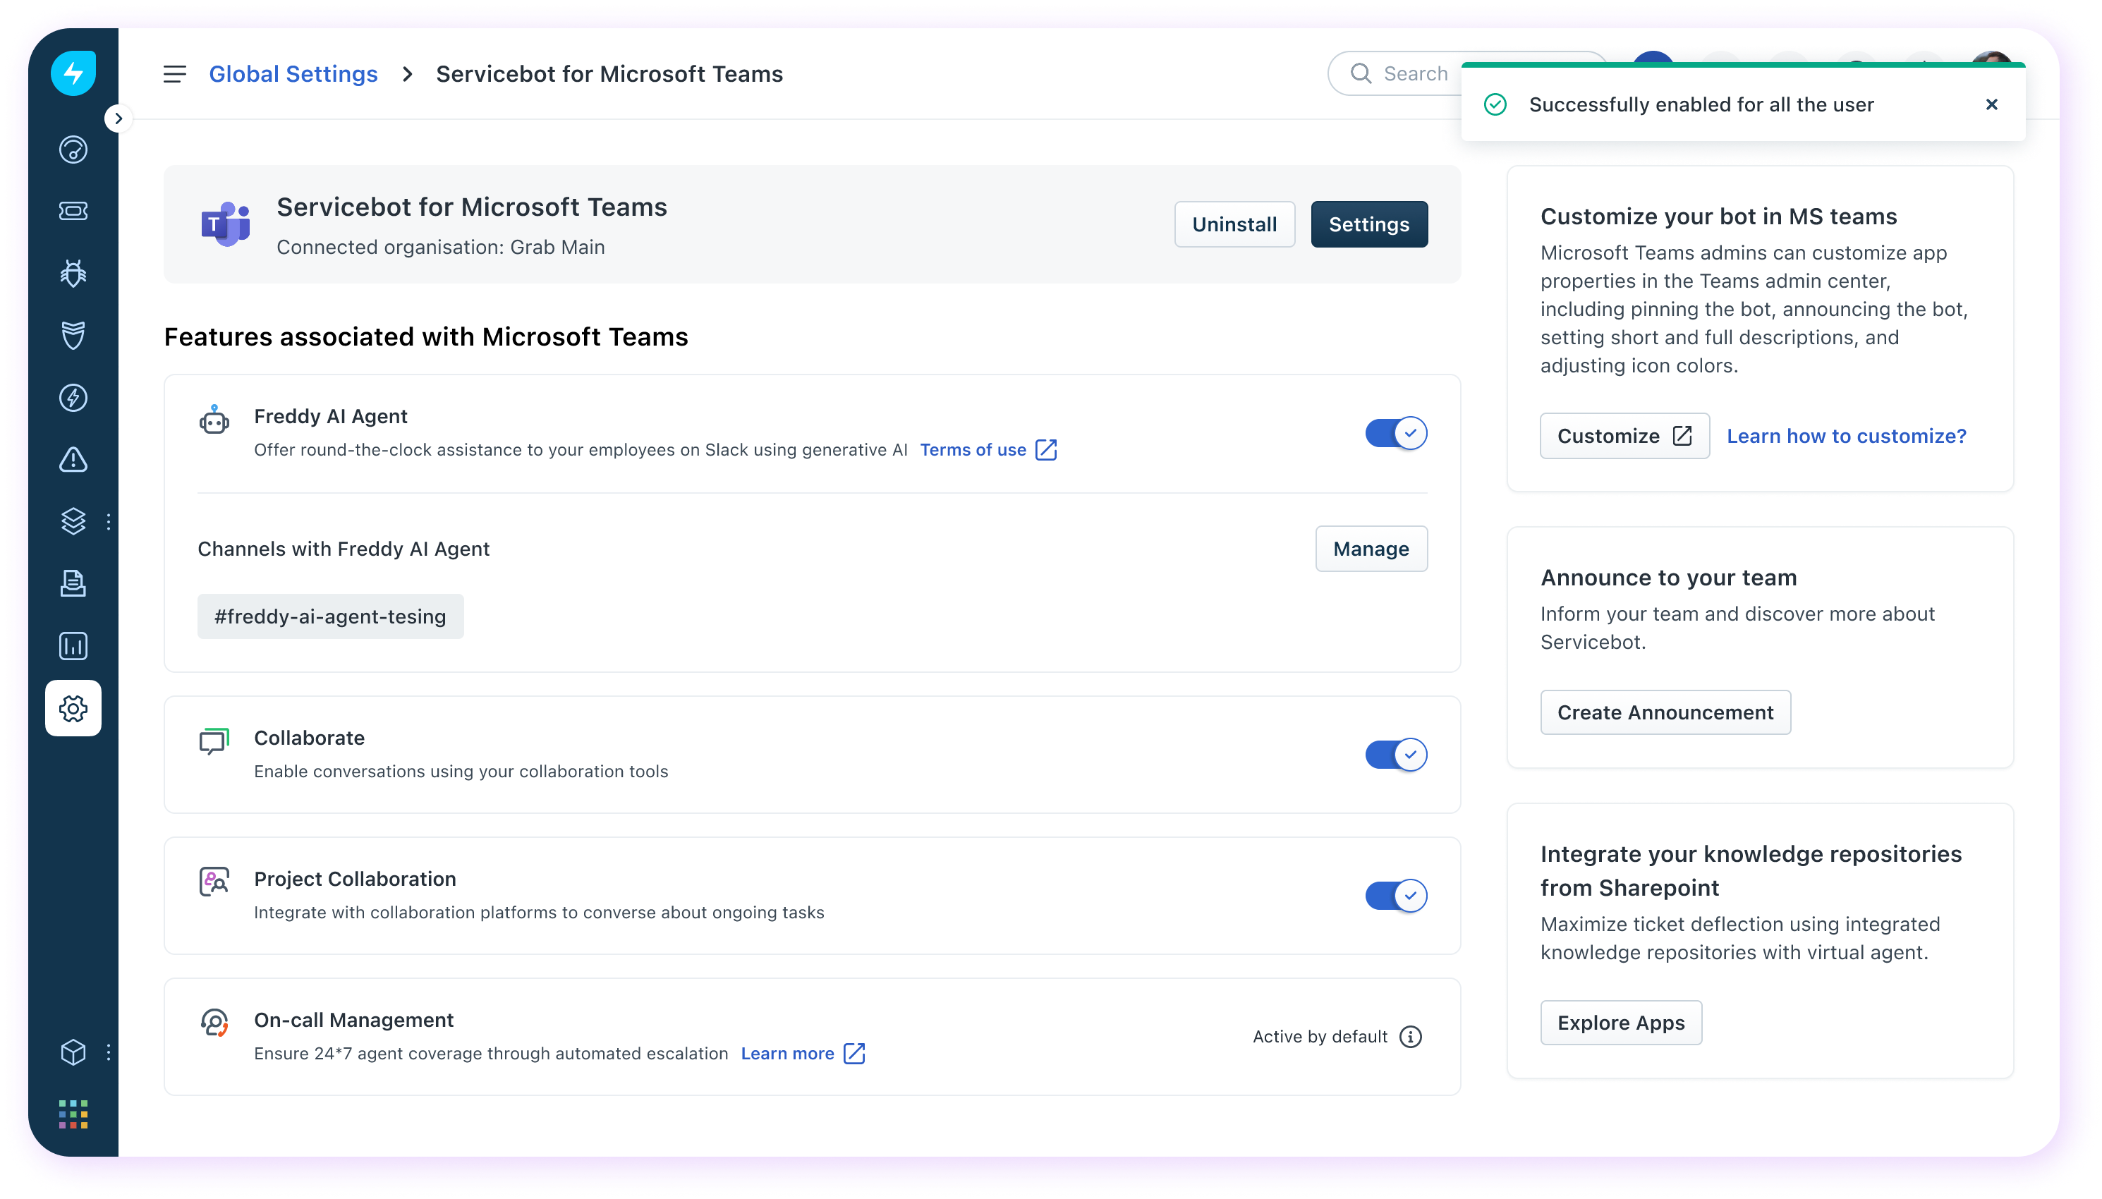Open the shield icon in sidebar
Viewport: 2102px width, 1199px height.
pyautogui.click(x=73, y=335)
